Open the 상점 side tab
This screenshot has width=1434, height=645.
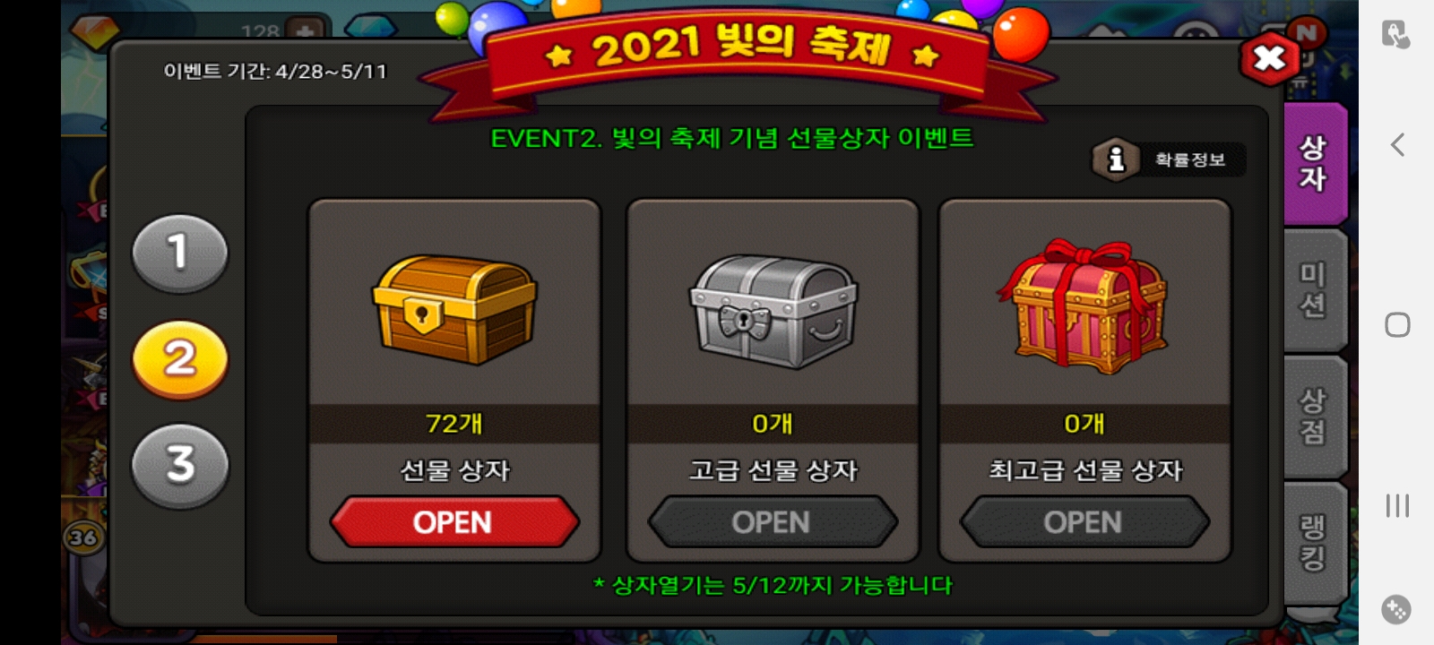(x=1315, y=417)
